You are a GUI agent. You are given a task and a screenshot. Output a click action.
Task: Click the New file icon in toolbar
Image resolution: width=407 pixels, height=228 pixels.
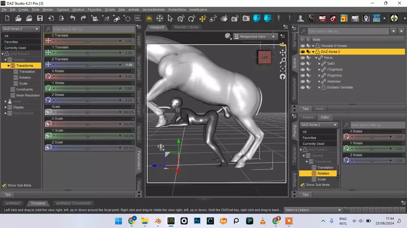tap(7, 18)
